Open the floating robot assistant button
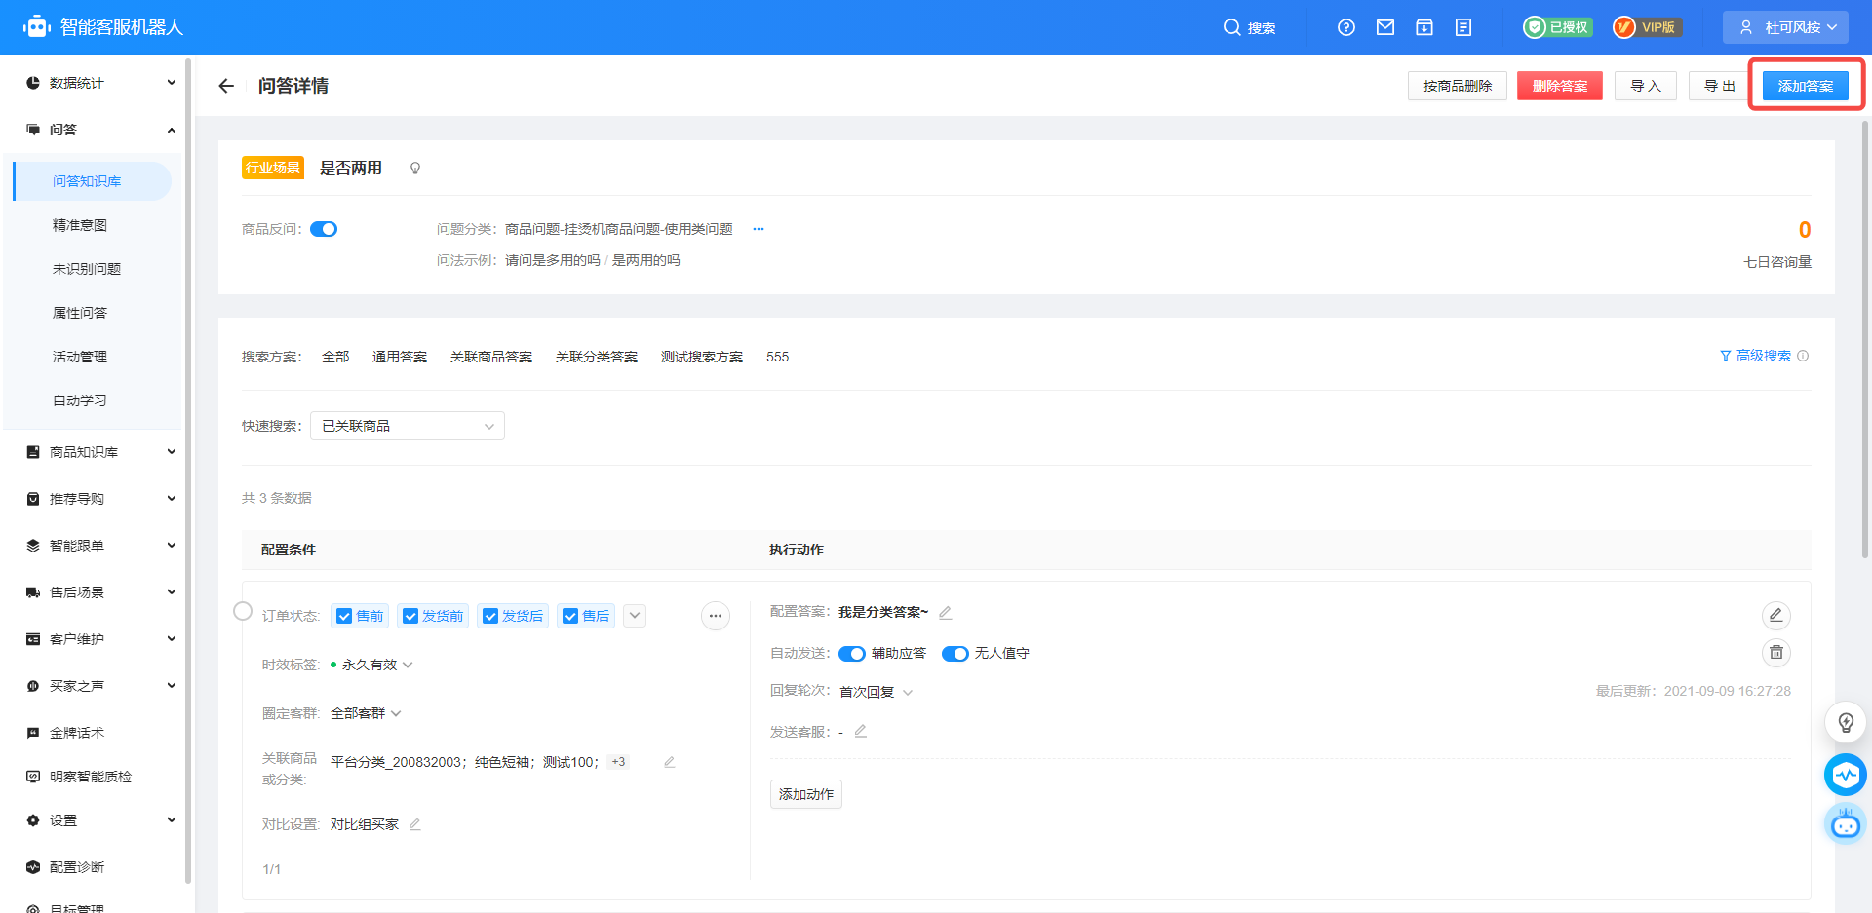Viewport: 1872px width, 913px height. [x=1846, y=824]
